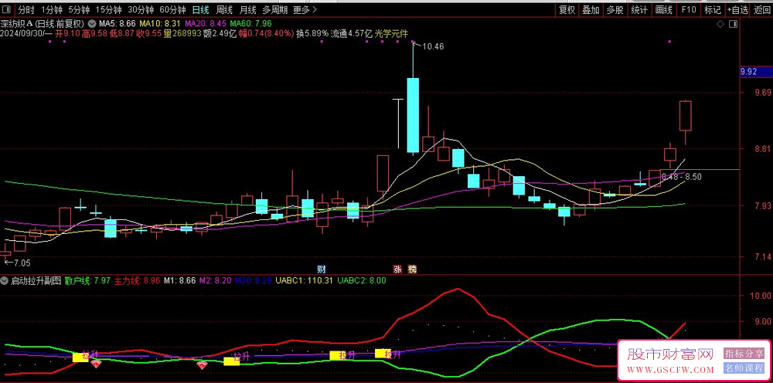Click the MA10: 8.31 indicator label
This screenshot has height=383, width=773.
click(160, 23)
